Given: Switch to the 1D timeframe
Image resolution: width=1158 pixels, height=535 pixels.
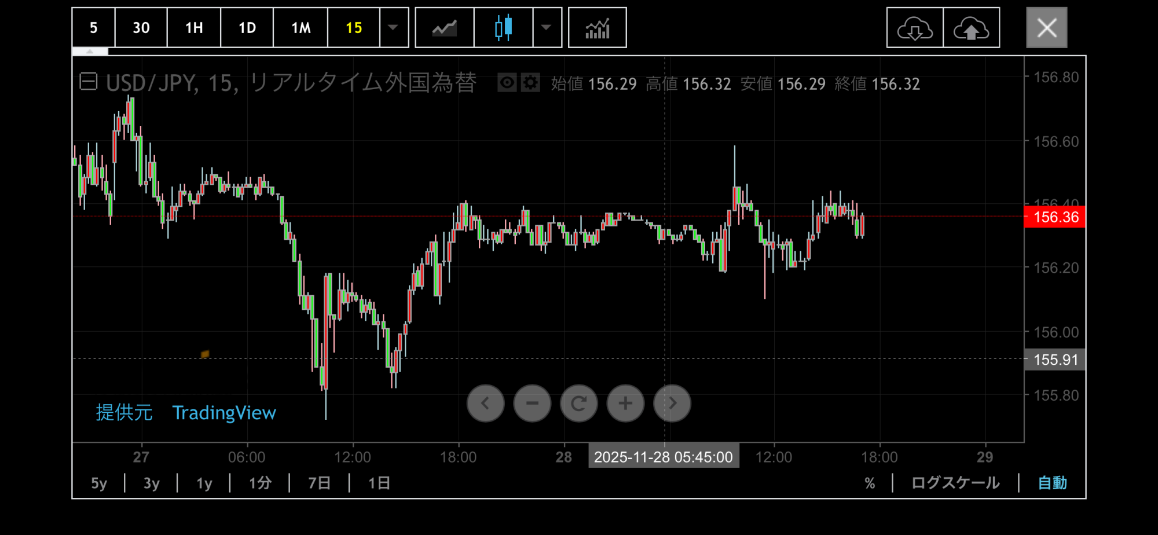Looking at the screenshot, I should tap(247, 28).
